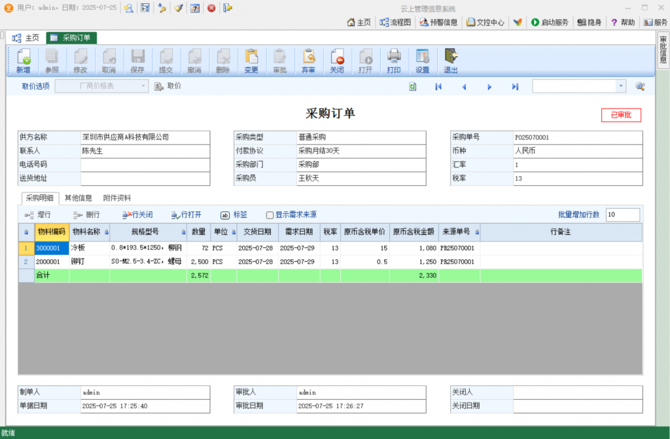Click the 保存 (Save) toolbar icon
The height and width of the screenshot is (439, 670).
[x=137, y=61]
